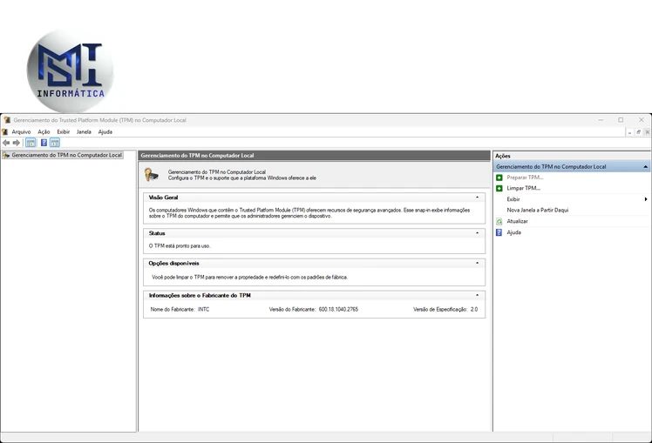Open the Ajuda menu in menu bar
Screen dimensions: 652x443
click(x=105, y=131)
